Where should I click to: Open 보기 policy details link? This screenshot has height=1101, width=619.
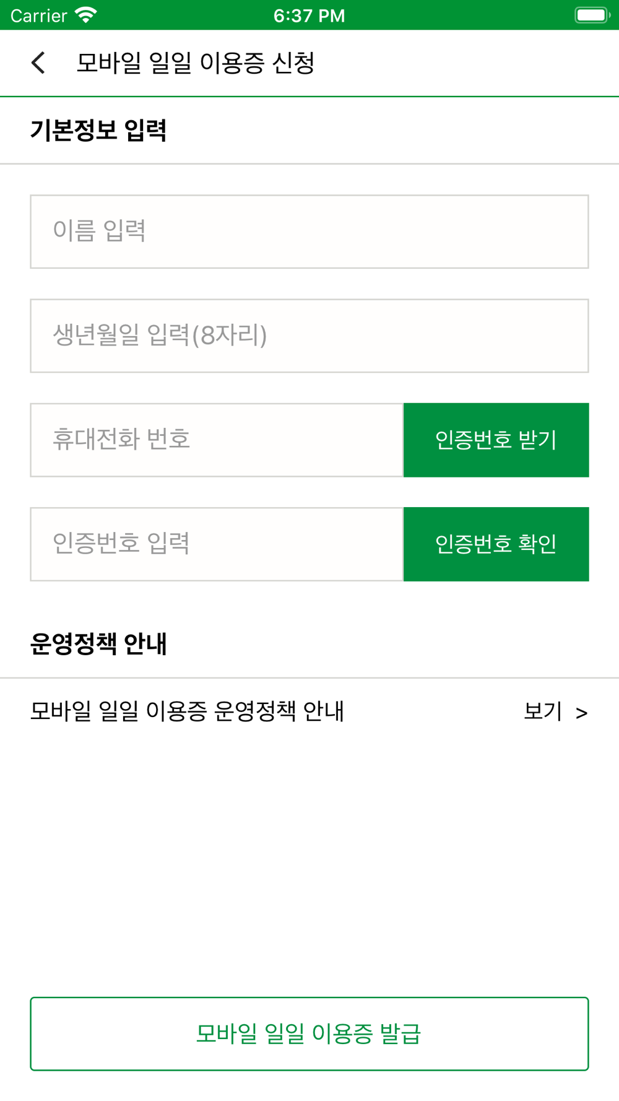pyautogui.click(x=556, y=712)
